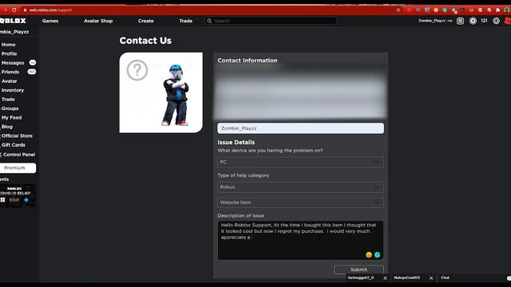This screenshot has width=511, height=287.
Task: Open Blog in the sidebar
Action: [7, 127]
